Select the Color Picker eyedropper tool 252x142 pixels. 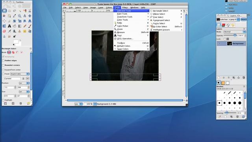pyautogui.click(x=15, y=16)
